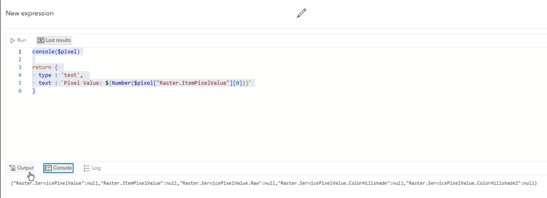Click the Output tab list icon

tap(13, 168)
